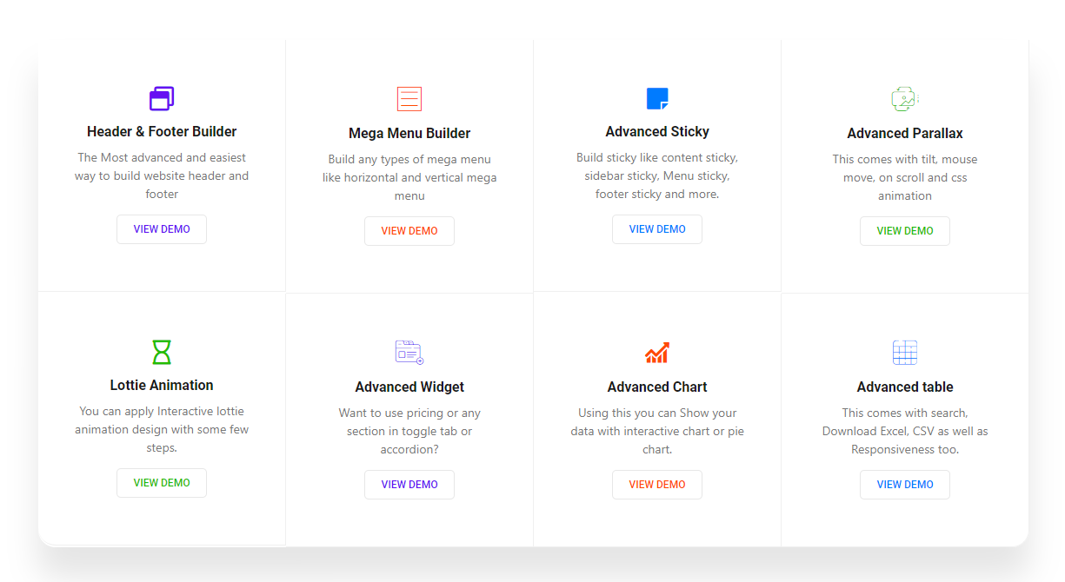Click the Lottie Animation hourglass icon
The image size is (1065, 582).
click(162, 352)
